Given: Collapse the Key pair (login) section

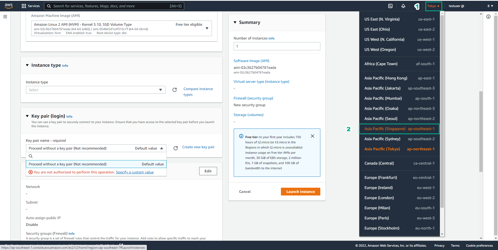Looking at the screenshot, I should pyautogui.click(x=27, y=116).
